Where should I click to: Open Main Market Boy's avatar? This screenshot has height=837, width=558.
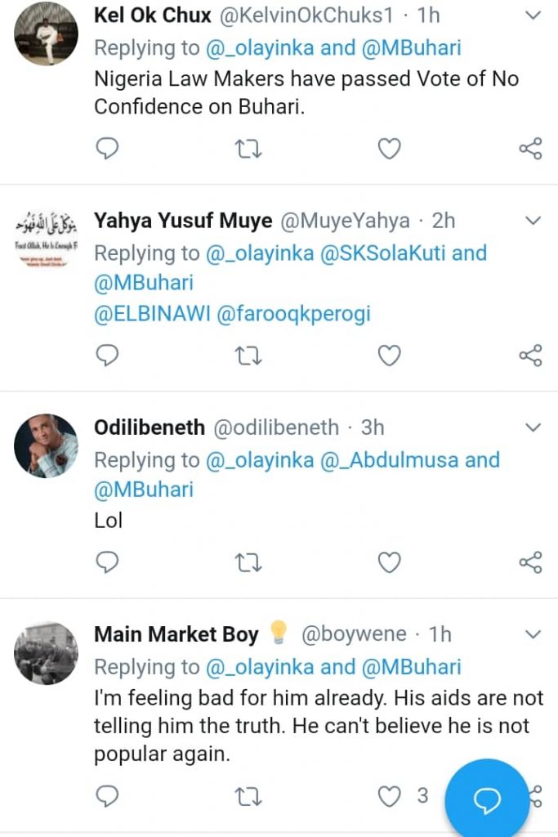point(47,652)
